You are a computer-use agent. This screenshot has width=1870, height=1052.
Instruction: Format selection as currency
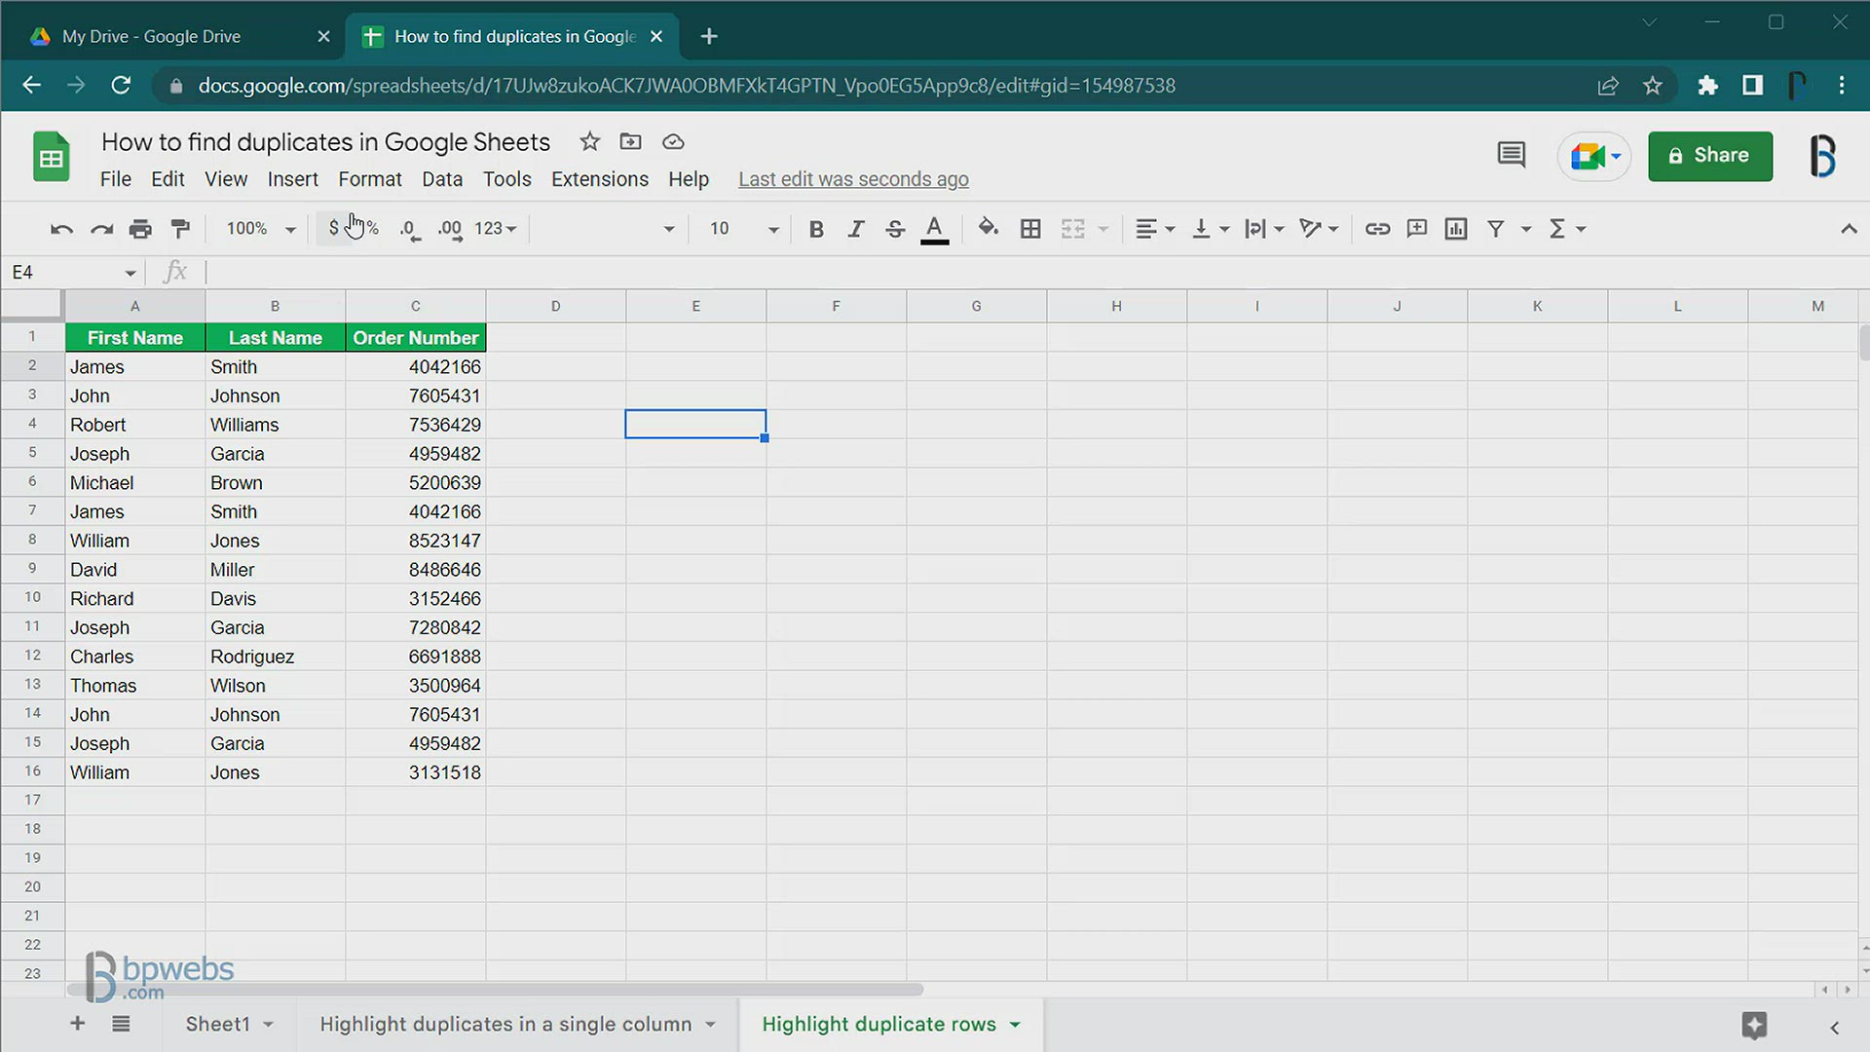point(334,228)
